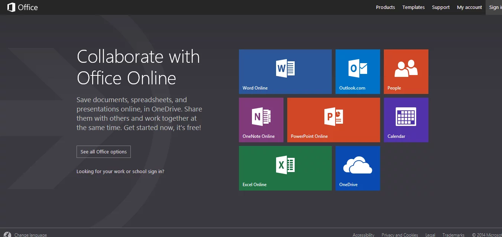This screenshot has height=237, width=502.
Task: Go to the Templates menu item
Action: point(413,7)
